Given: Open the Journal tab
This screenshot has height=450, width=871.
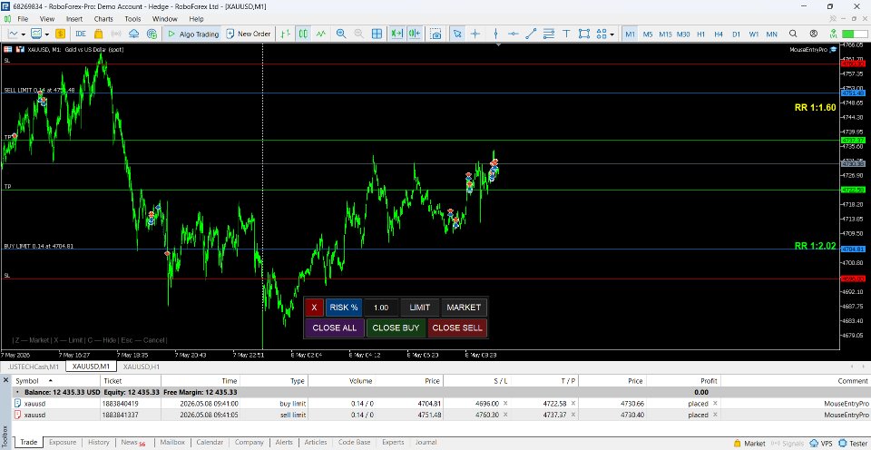Looking at the screenshot, I should point(426,442).
